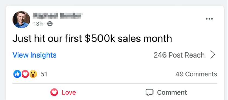Open the author's profile picture

(21, 19)
